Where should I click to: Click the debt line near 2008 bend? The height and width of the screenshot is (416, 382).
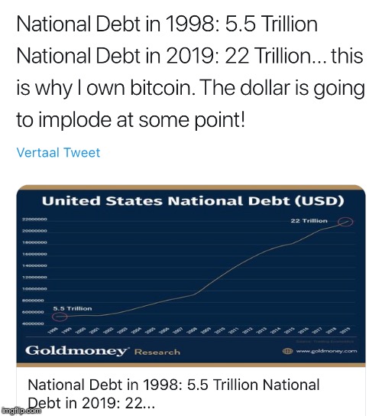click(x=195, y=294)
